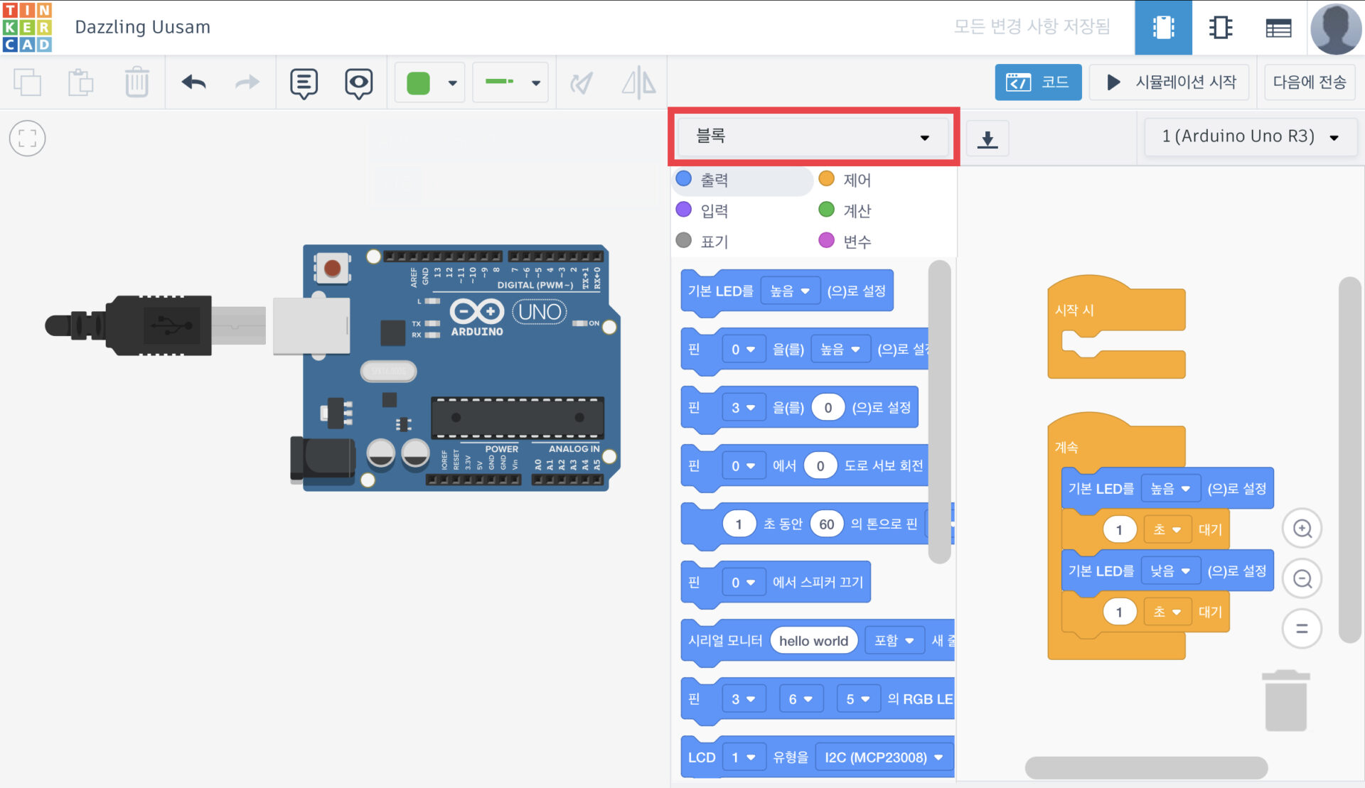Open component list view icon
Screen dimensions: 1365x788
1278,28
